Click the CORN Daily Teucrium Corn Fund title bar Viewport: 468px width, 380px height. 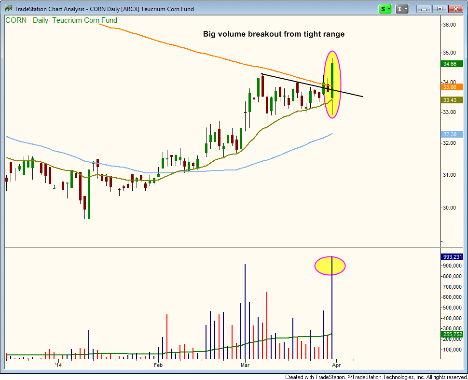point(145,9)
